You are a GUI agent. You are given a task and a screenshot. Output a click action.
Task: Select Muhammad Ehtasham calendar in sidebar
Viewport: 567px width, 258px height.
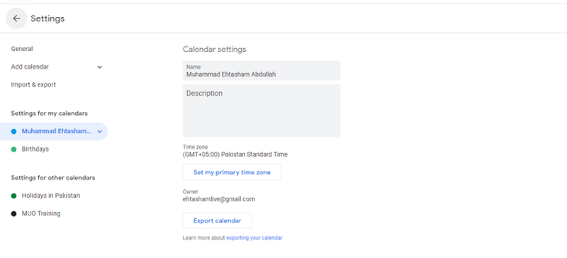tap(57, 131)
